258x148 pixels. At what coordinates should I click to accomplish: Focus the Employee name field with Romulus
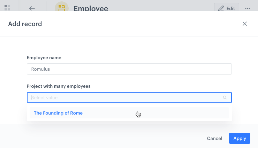(129, 69)
